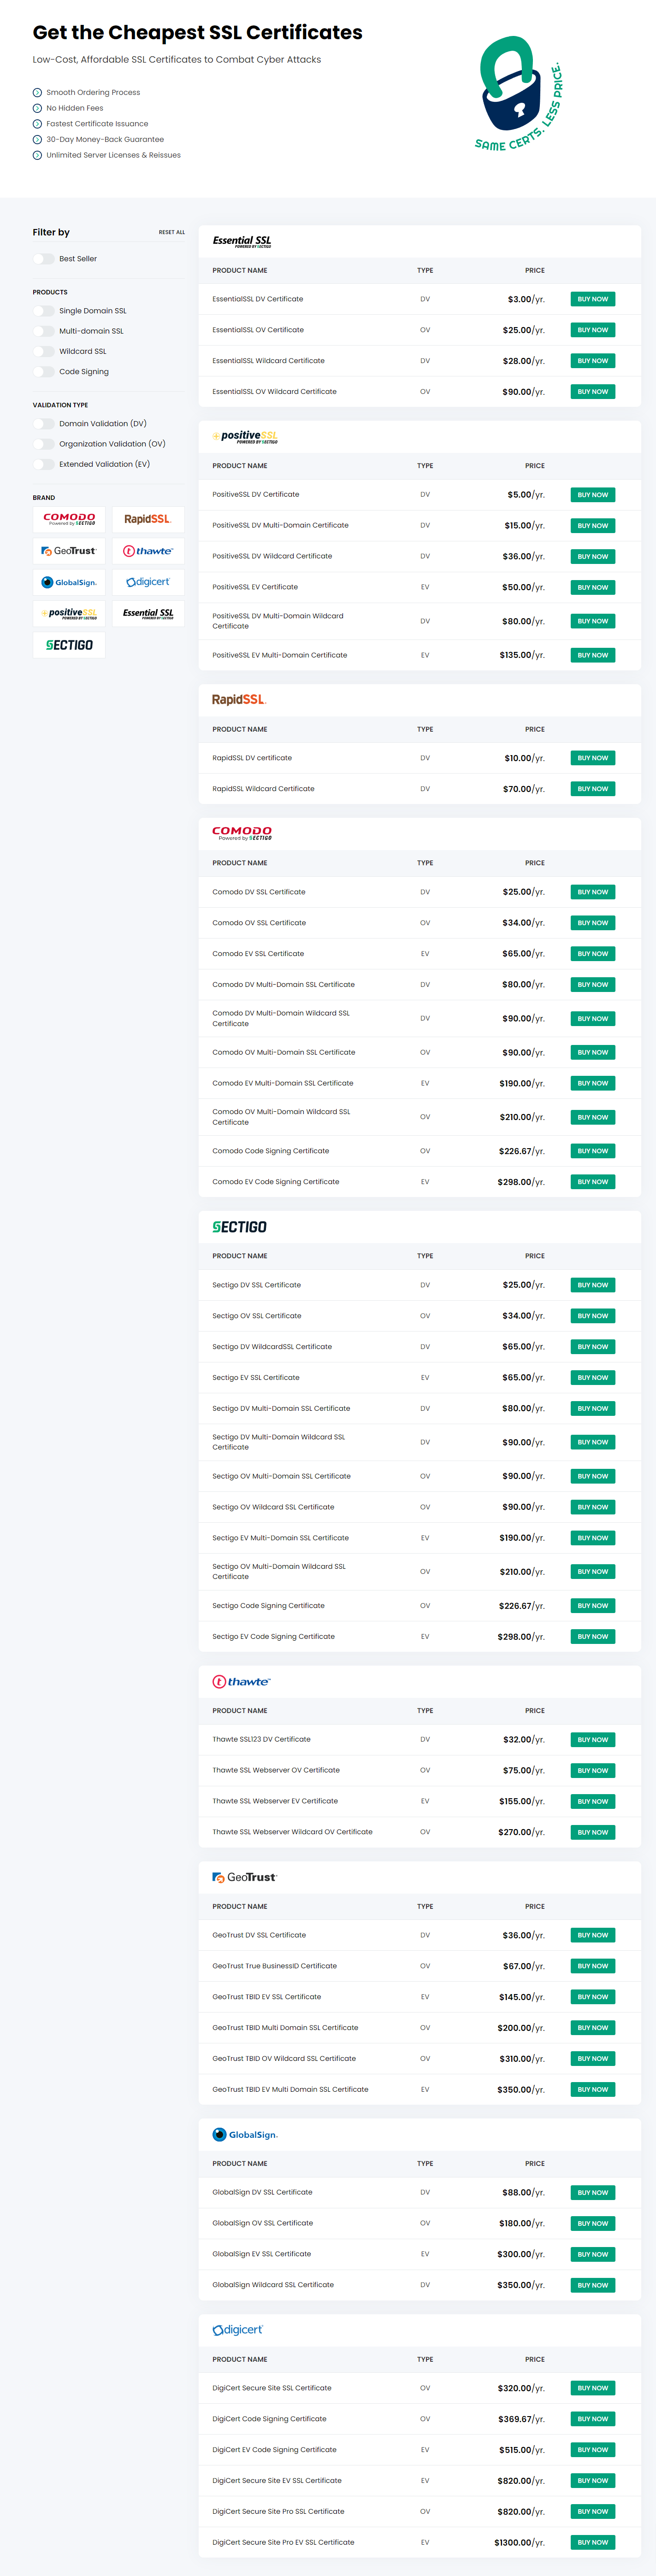Enable Domain Validation (DV) filter
Image resolution: width=656 pixels, height=2576 pixels.
click(x=44, y=424)
